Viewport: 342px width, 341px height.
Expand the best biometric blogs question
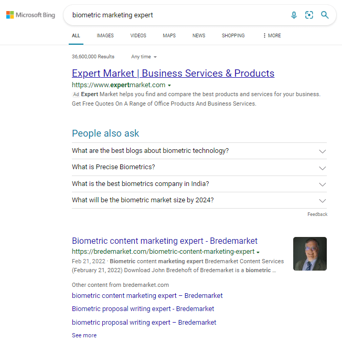click(323, 151)
